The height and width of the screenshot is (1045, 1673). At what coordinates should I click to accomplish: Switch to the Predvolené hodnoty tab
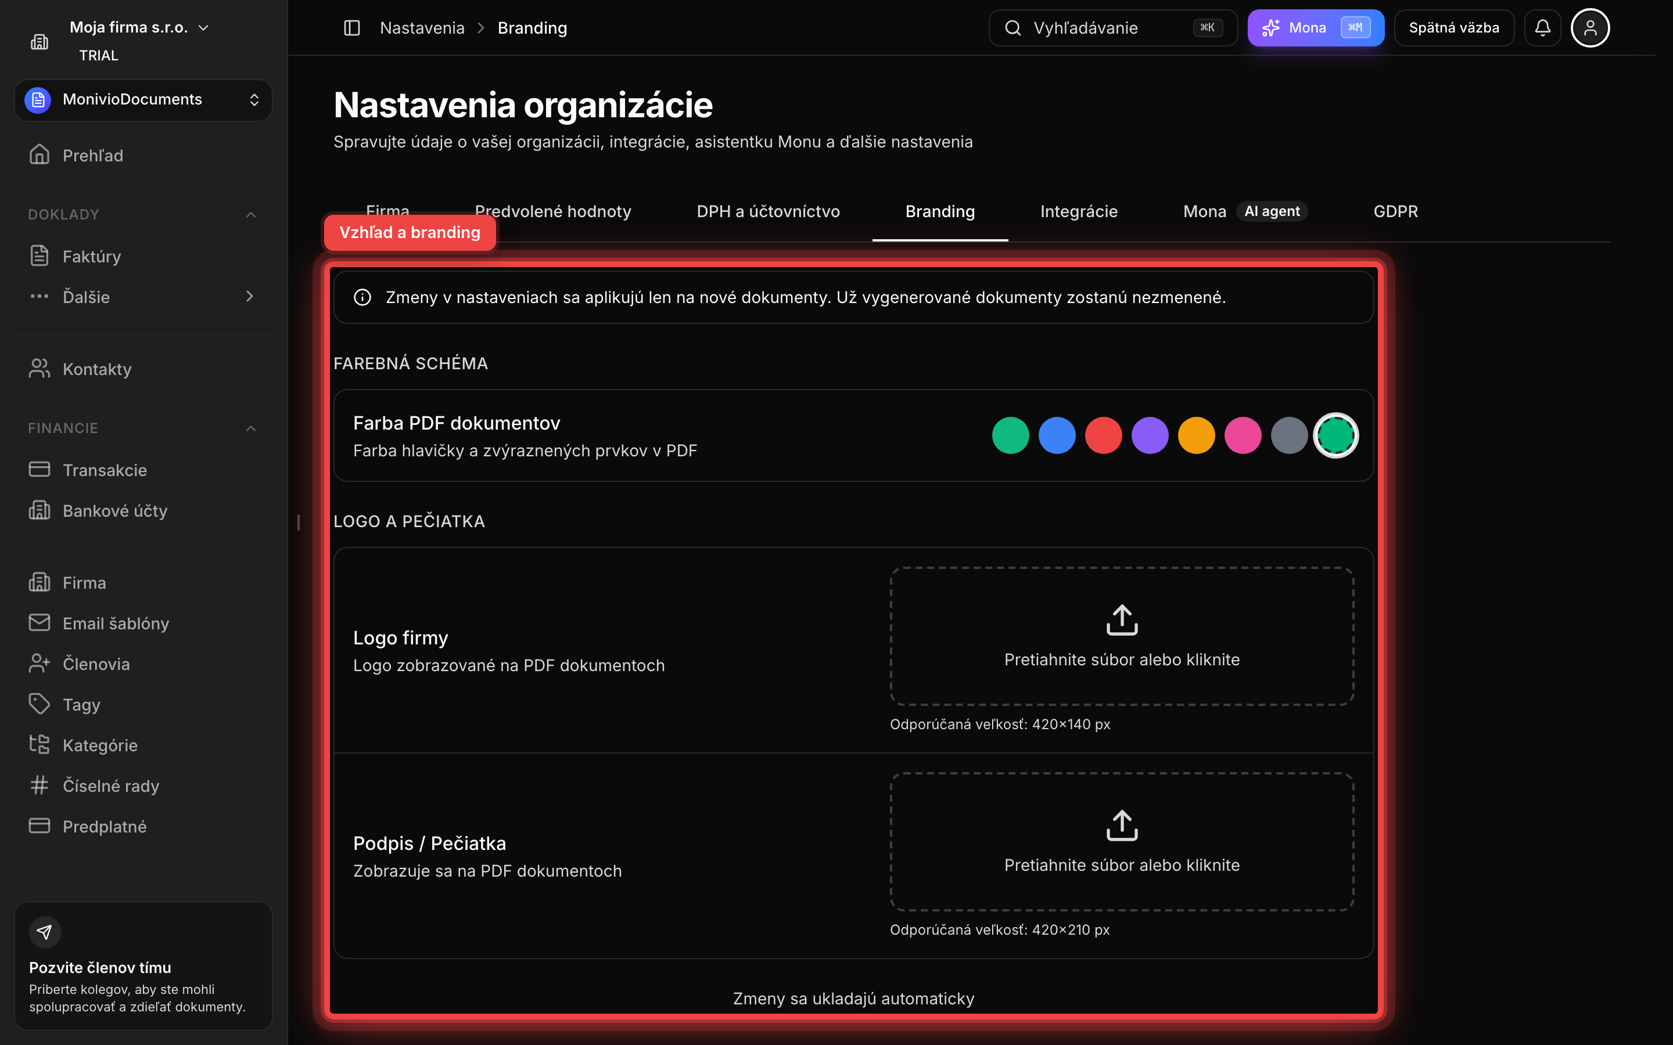click(553, 211)
